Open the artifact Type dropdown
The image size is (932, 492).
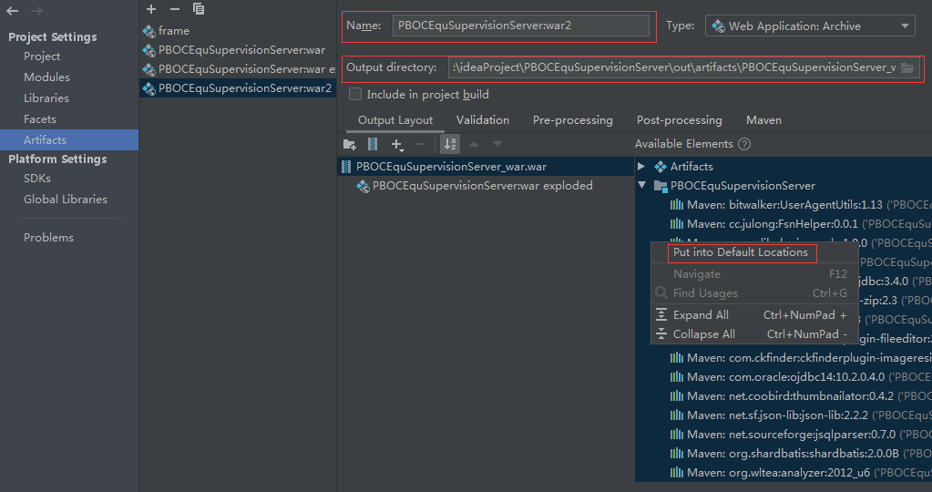(810, 26)
